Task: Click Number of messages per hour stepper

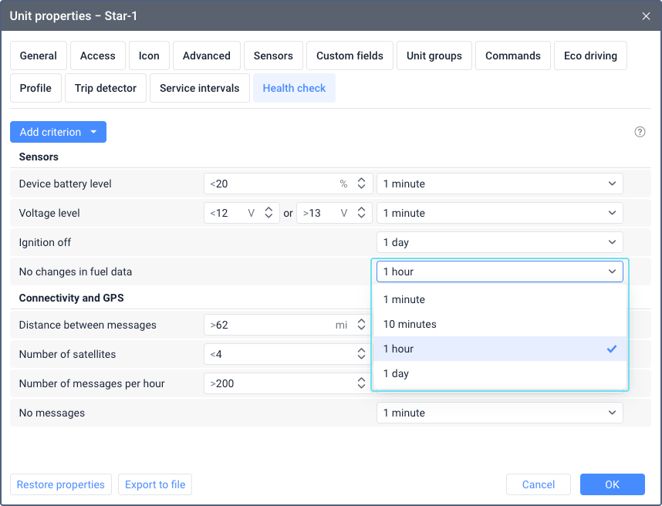Action: click(361, 383)
